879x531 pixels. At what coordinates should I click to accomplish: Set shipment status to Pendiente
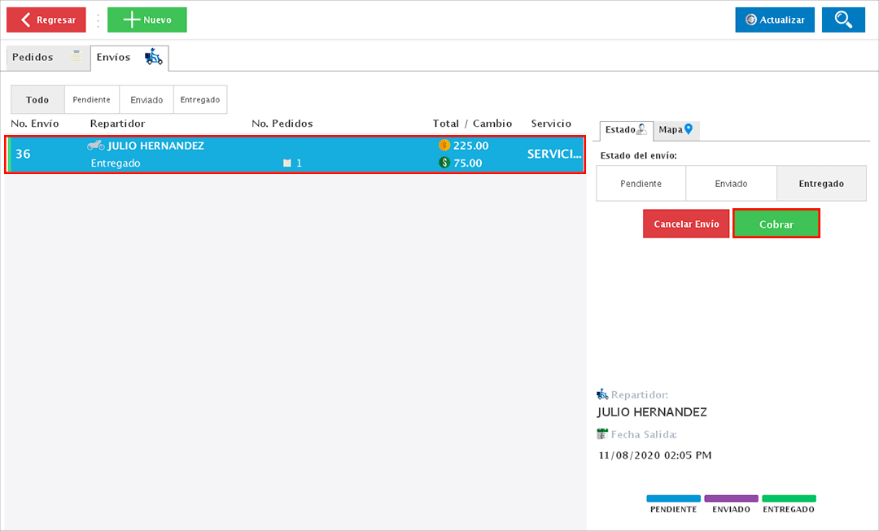[641, 184]
